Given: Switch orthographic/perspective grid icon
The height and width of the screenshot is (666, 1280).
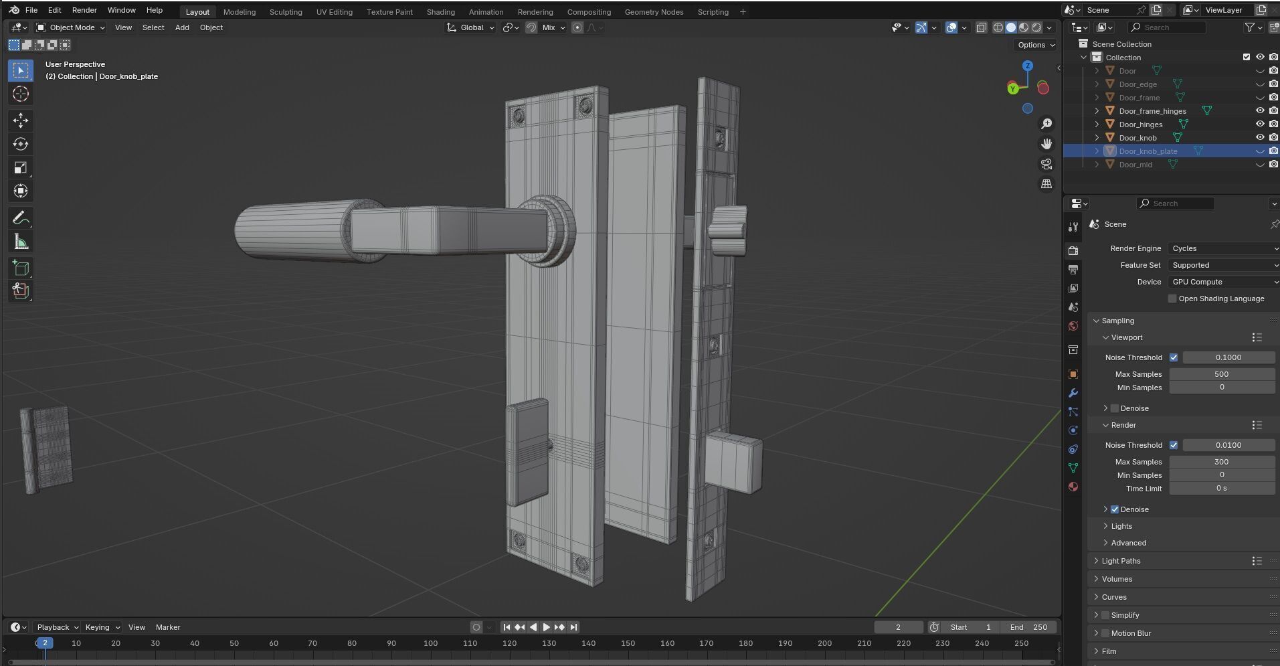Looking at the screenshot, I should 1046,184.
